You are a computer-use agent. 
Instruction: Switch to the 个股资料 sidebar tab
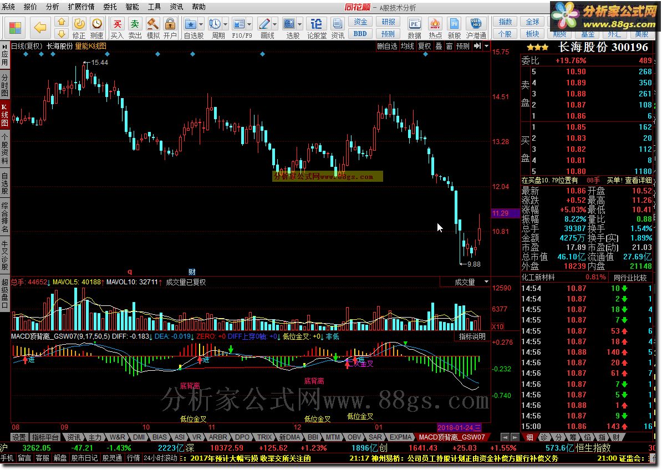(4, 149)
